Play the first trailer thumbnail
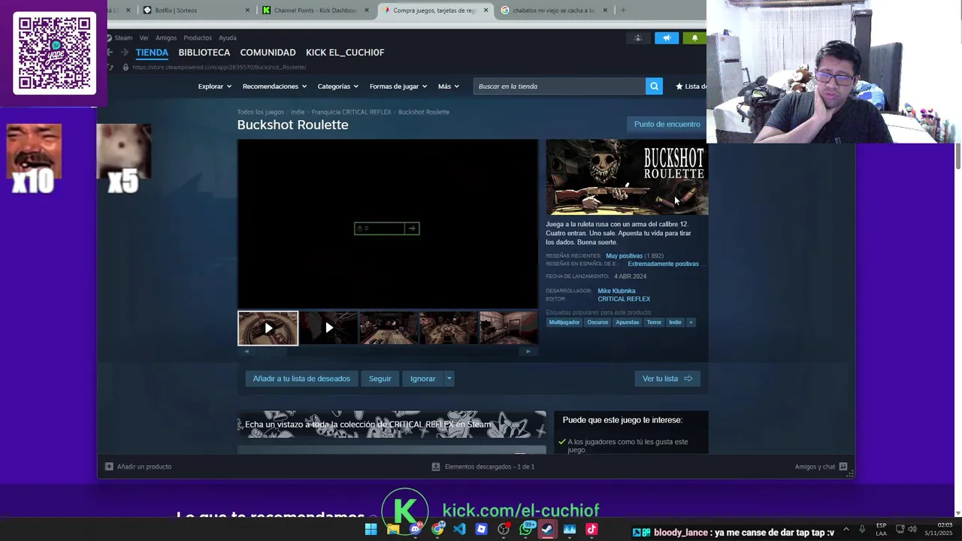The width and height of the screenshot is (962, 541). coord(268,328)
